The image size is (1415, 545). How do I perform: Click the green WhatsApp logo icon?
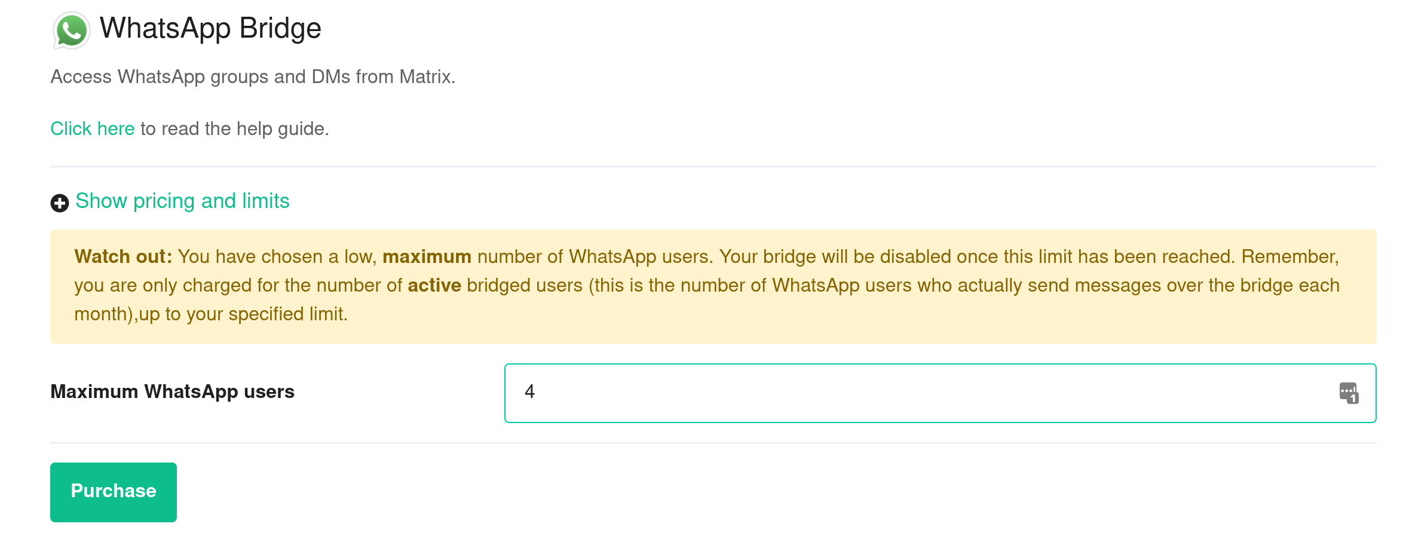point(72,30)
